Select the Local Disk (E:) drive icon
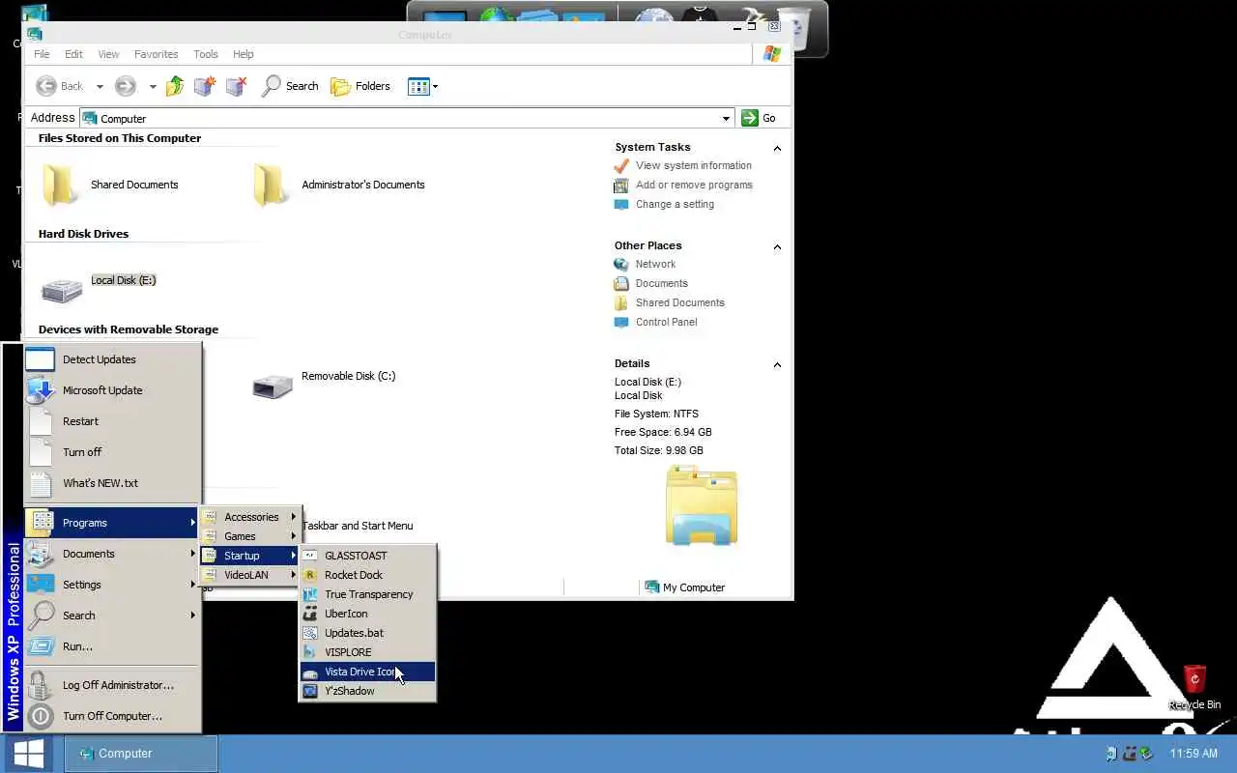The image size is (1237, 773). click(x=62, y=289)
